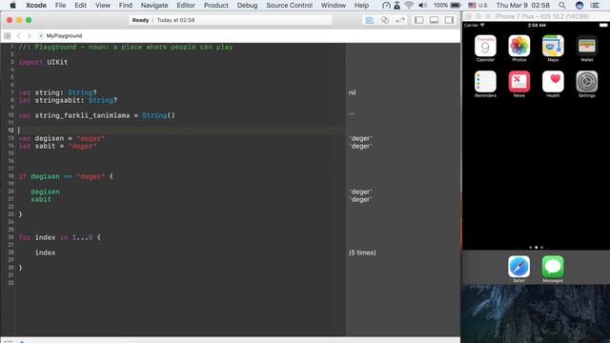Open the Window menu
The image size is (610, 343).
[x=333, y=5]
